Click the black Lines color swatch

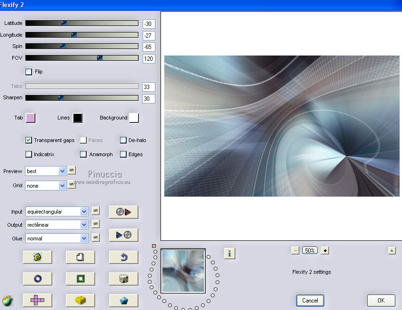coord(78,118)
